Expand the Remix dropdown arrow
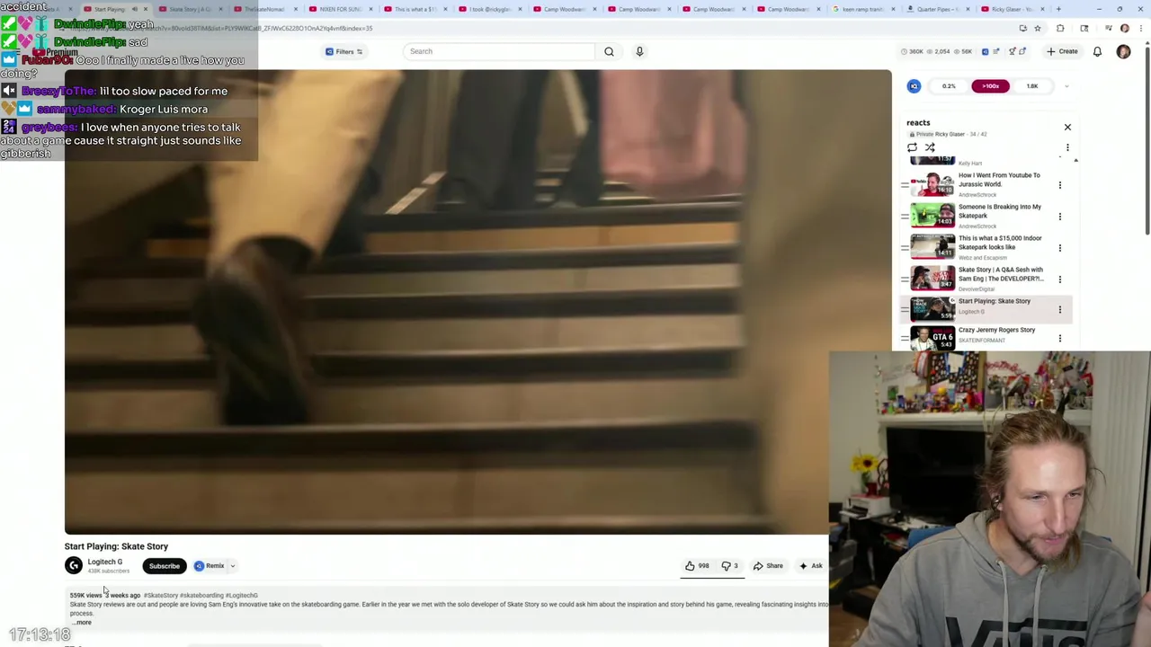 [x=232, y=566]
